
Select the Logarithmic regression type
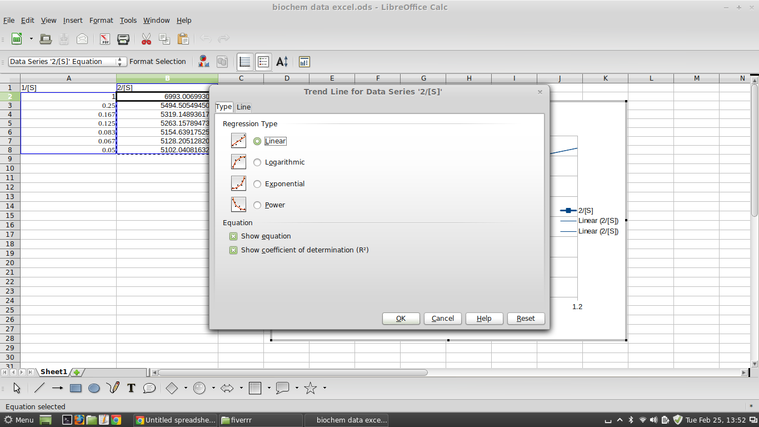click(x=257, y=162)
